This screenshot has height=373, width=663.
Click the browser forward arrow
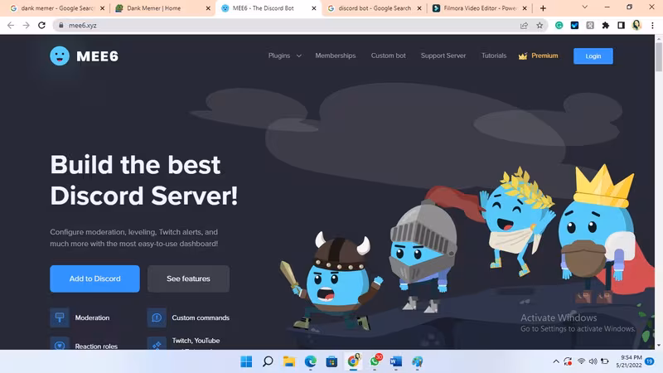point(27,26)
